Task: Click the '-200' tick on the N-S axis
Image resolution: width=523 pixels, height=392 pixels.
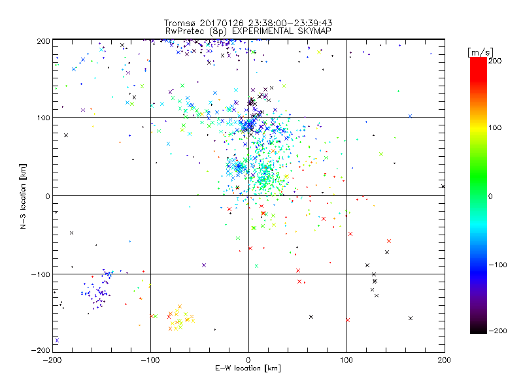Action: (x=41, y=350)
